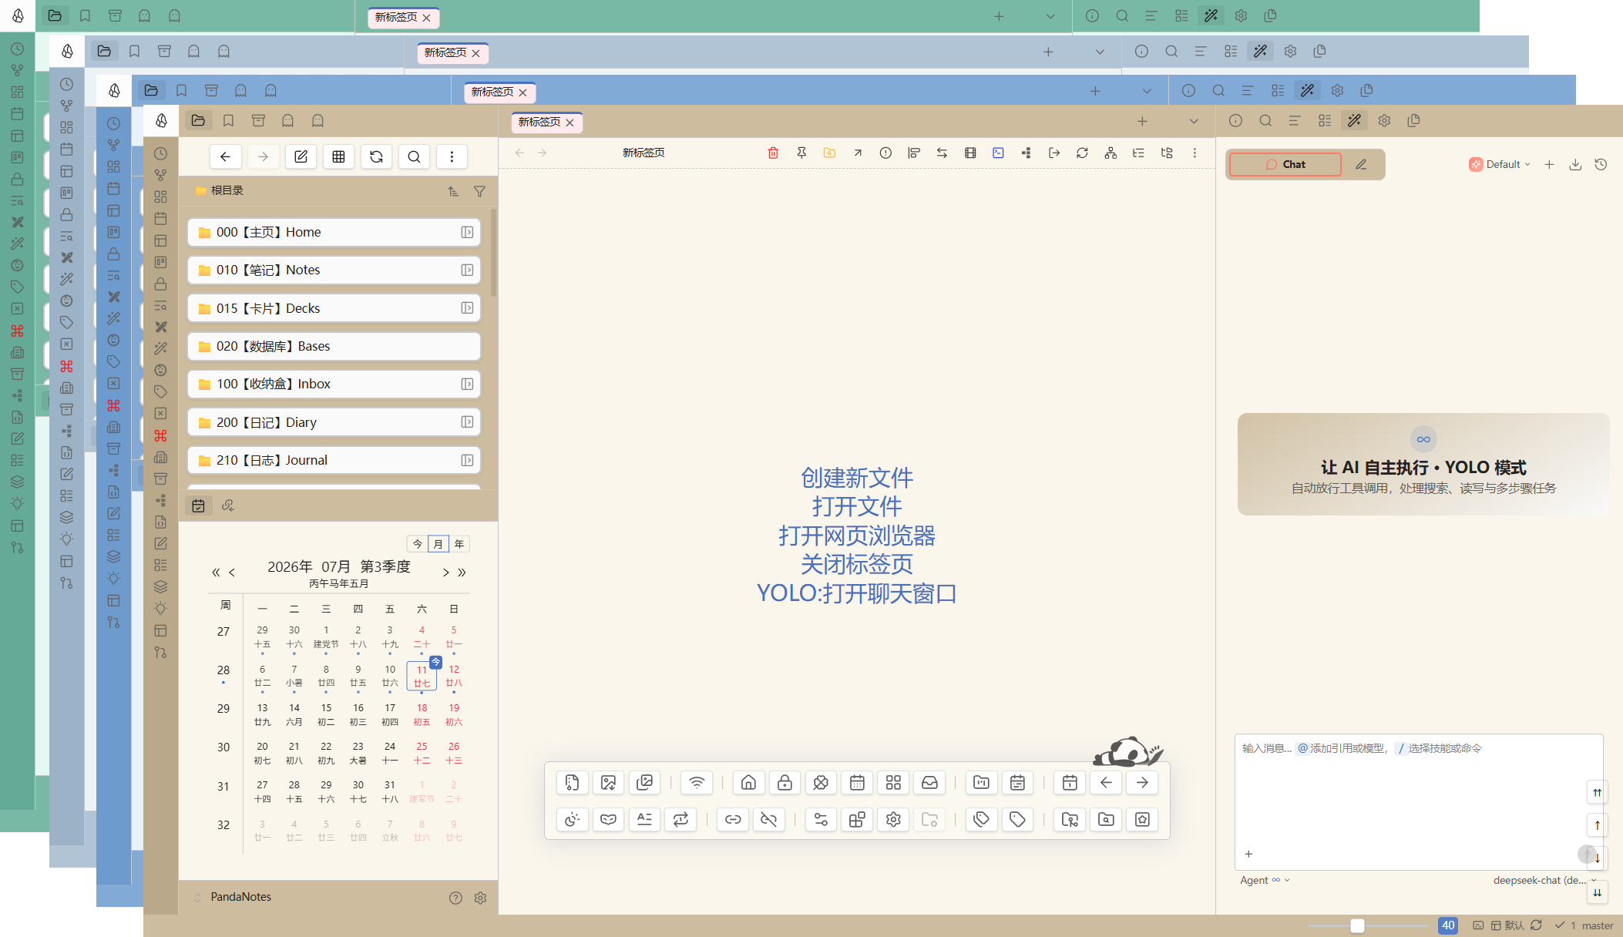Click the film strip icon in tab toolbar

(x=970, y=153)
